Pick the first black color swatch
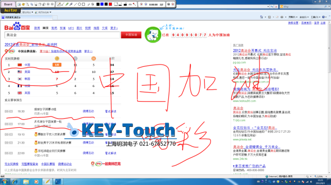 pyautogui.click(x=98, y=4)
